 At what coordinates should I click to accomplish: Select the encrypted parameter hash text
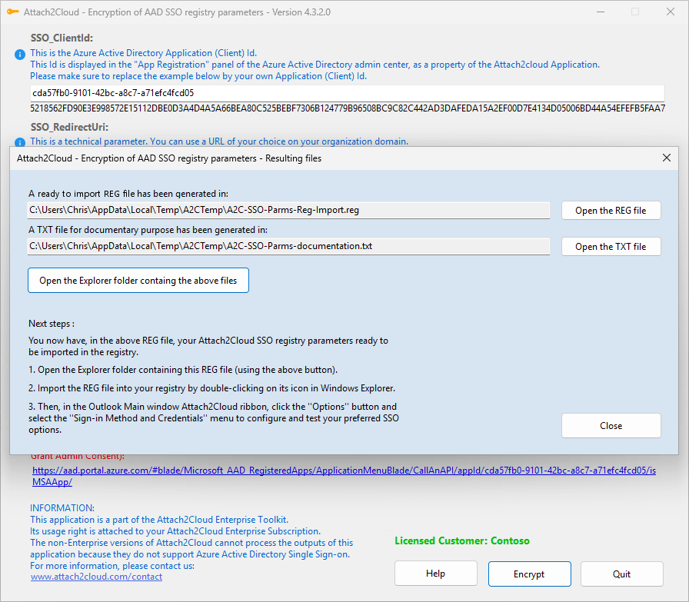[346, 108]
